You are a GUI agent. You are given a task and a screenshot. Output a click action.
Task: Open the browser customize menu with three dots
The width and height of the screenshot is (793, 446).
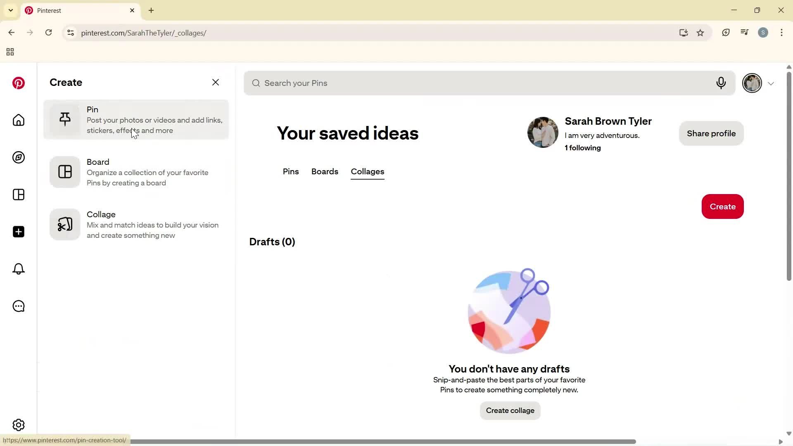(781, 33)
